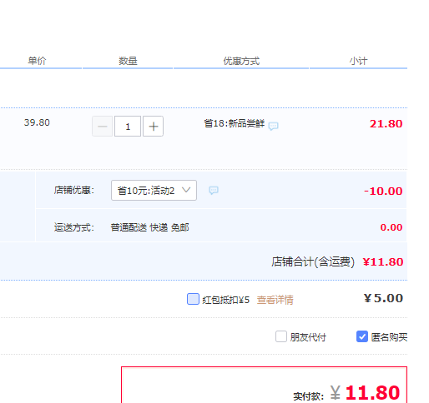This screenshot has height=403, width=429.
Task: Click the 红包抵扣¥5 label text
Action: click(226, 300)
